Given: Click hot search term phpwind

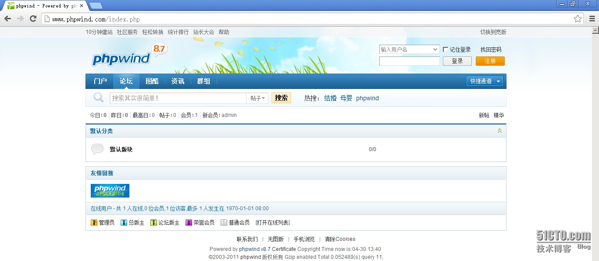Looking at the screenshot, I should pos(367,98).
